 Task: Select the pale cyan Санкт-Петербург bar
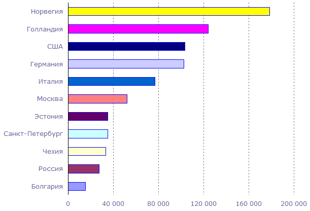pyautogui.click(x=88, y=134)
